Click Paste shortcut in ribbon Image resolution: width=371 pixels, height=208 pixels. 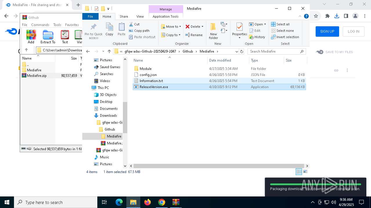[x=142, y=37]
